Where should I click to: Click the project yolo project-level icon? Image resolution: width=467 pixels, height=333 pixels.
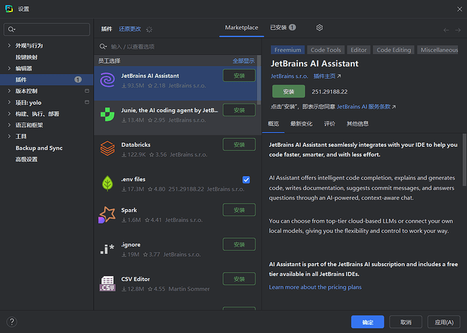[87, 102]
